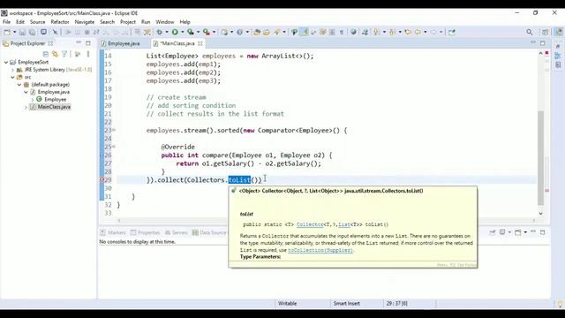Collapse All in Project Explorer
Screen dimensions: 565x318
point(45,54)
